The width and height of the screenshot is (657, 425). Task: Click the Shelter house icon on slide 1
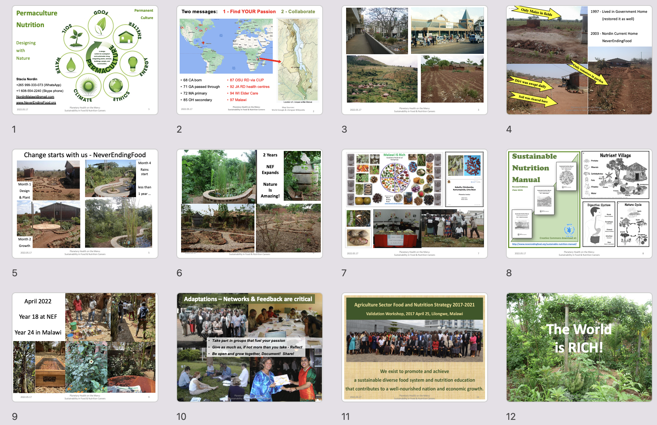click(126, 37)
